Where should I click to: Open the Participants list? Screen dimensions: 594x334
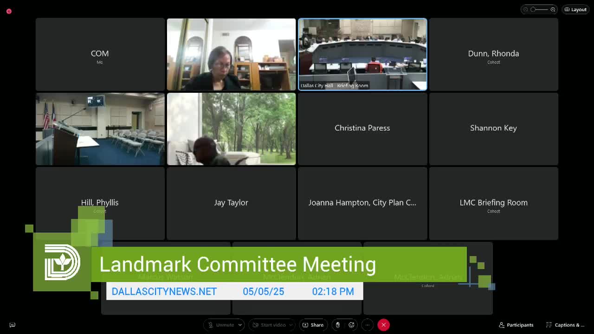pyautogui.click(x=516, y=325)
